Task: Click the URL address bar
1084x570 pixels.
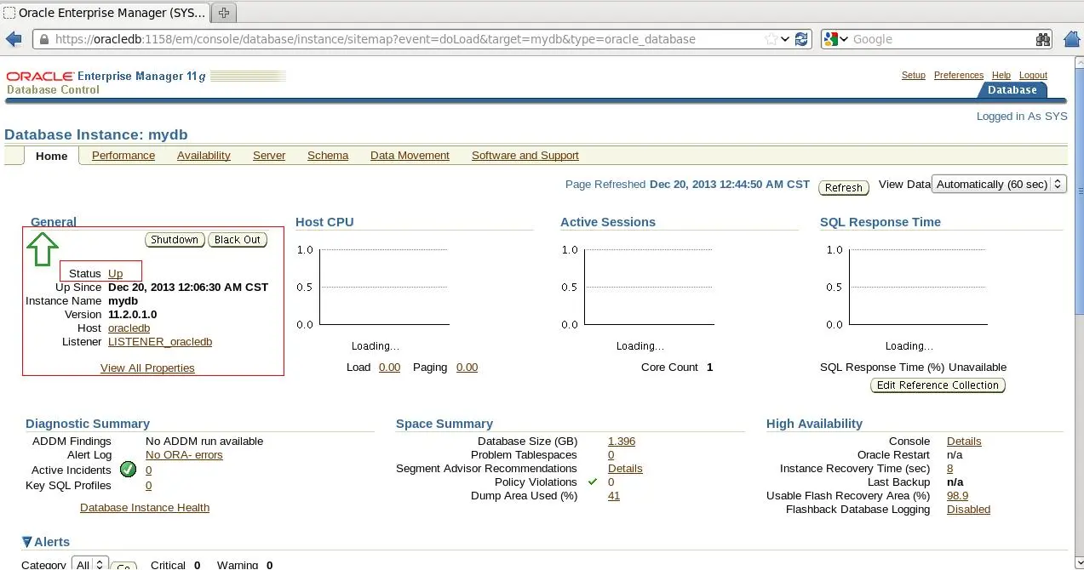Action: (402, 39)
